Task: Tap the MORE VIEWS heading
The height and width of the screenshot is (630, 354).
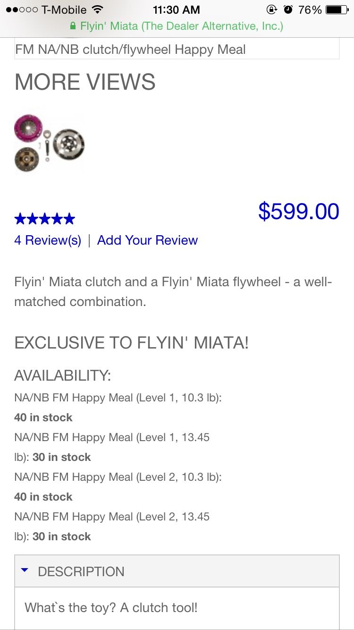Action: [x=85, y=82]
